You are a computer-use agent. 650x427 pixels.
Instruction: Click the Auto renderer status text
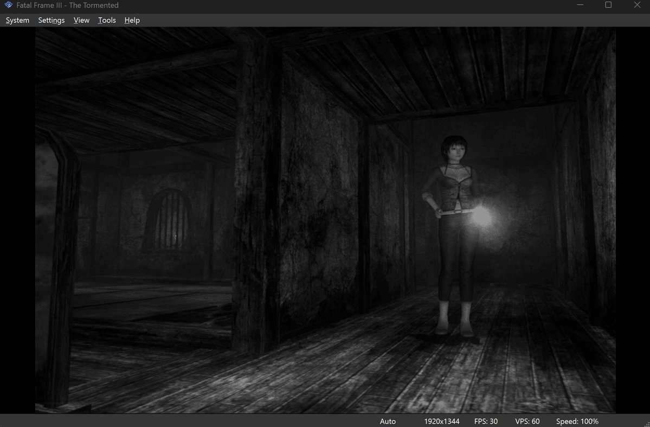point(388,421)
